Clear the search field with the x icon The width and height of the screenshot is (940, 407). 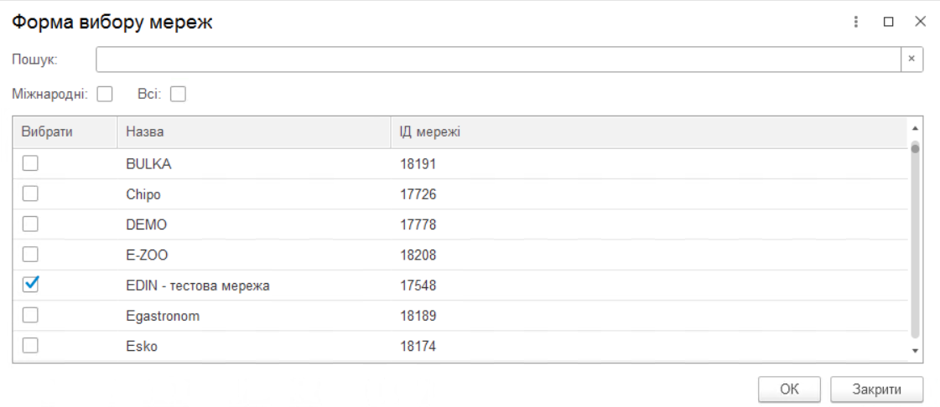[911, 59]
